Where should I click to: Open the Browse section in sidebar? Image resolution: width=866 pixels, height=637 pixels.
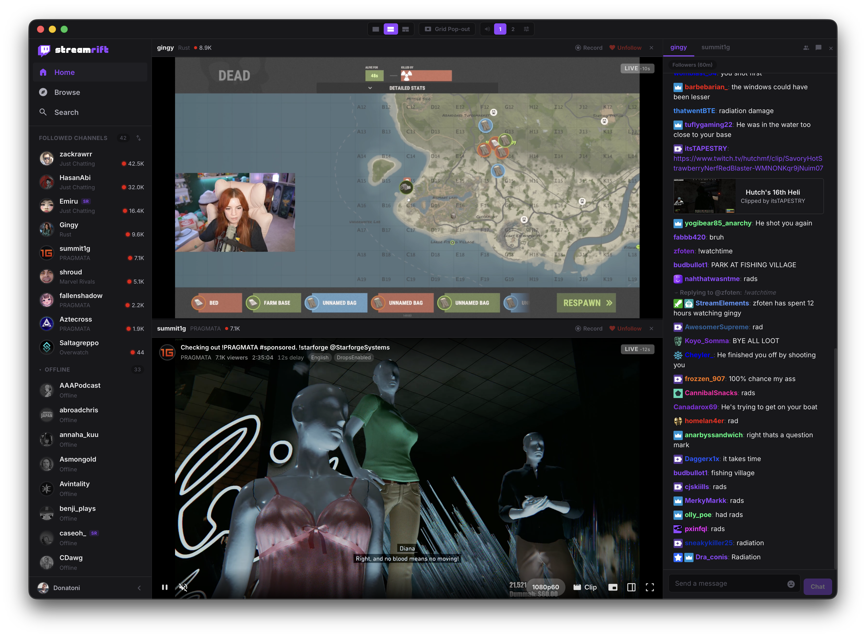[68, 92]
